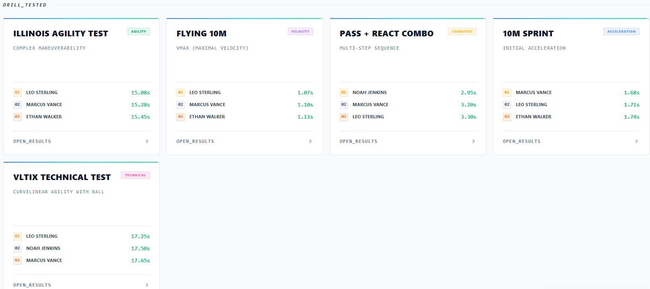
Task: Click the Pass + React Combo title
Action: coord(386,34)
